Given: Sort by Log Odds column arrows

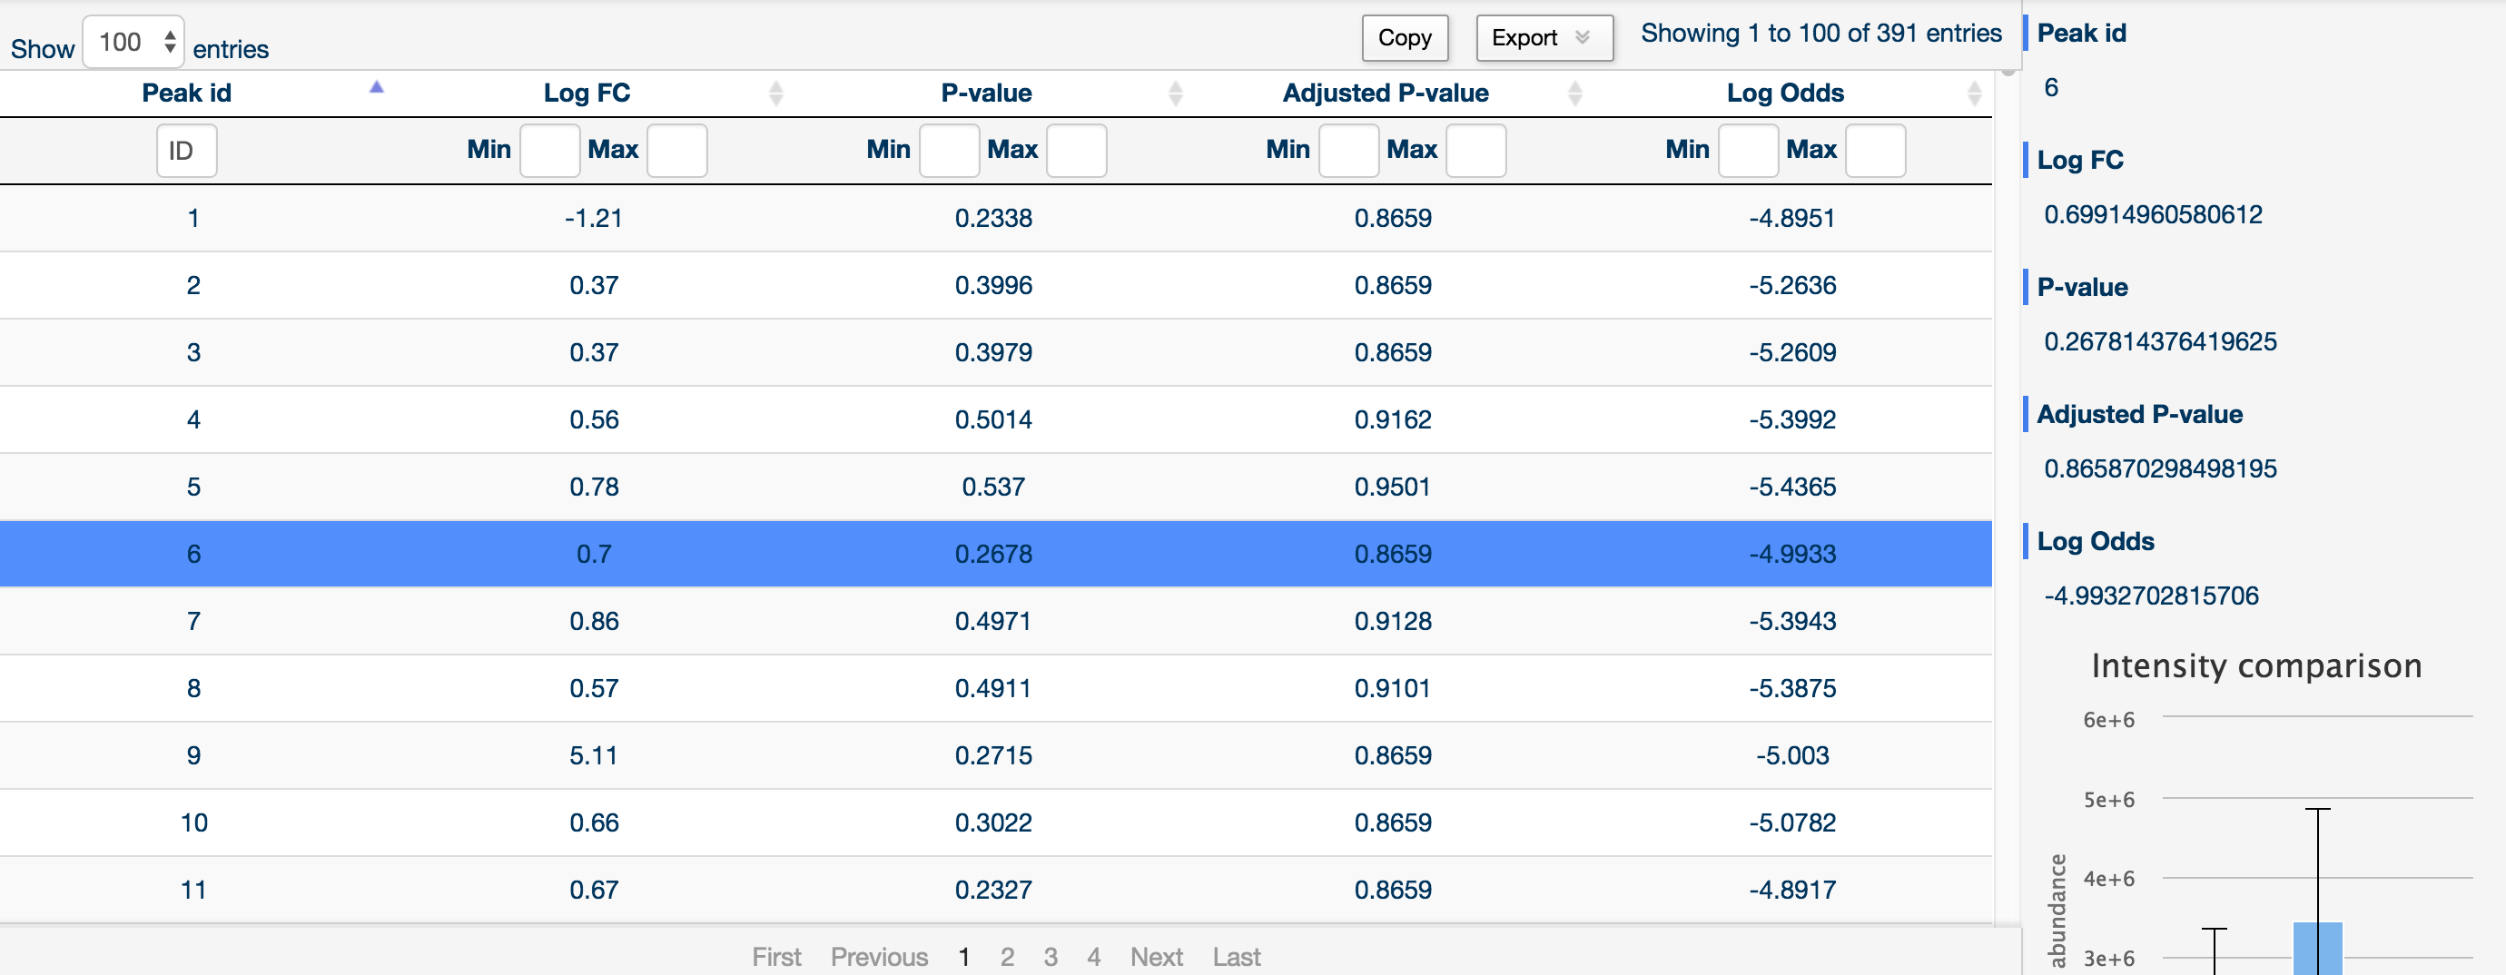Looking at the screenshot, I should pos(1974,94).
